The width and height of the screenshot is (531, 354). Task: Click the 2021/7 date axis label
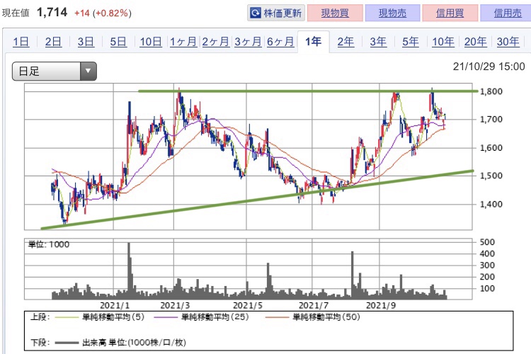(x=314, y=306)
